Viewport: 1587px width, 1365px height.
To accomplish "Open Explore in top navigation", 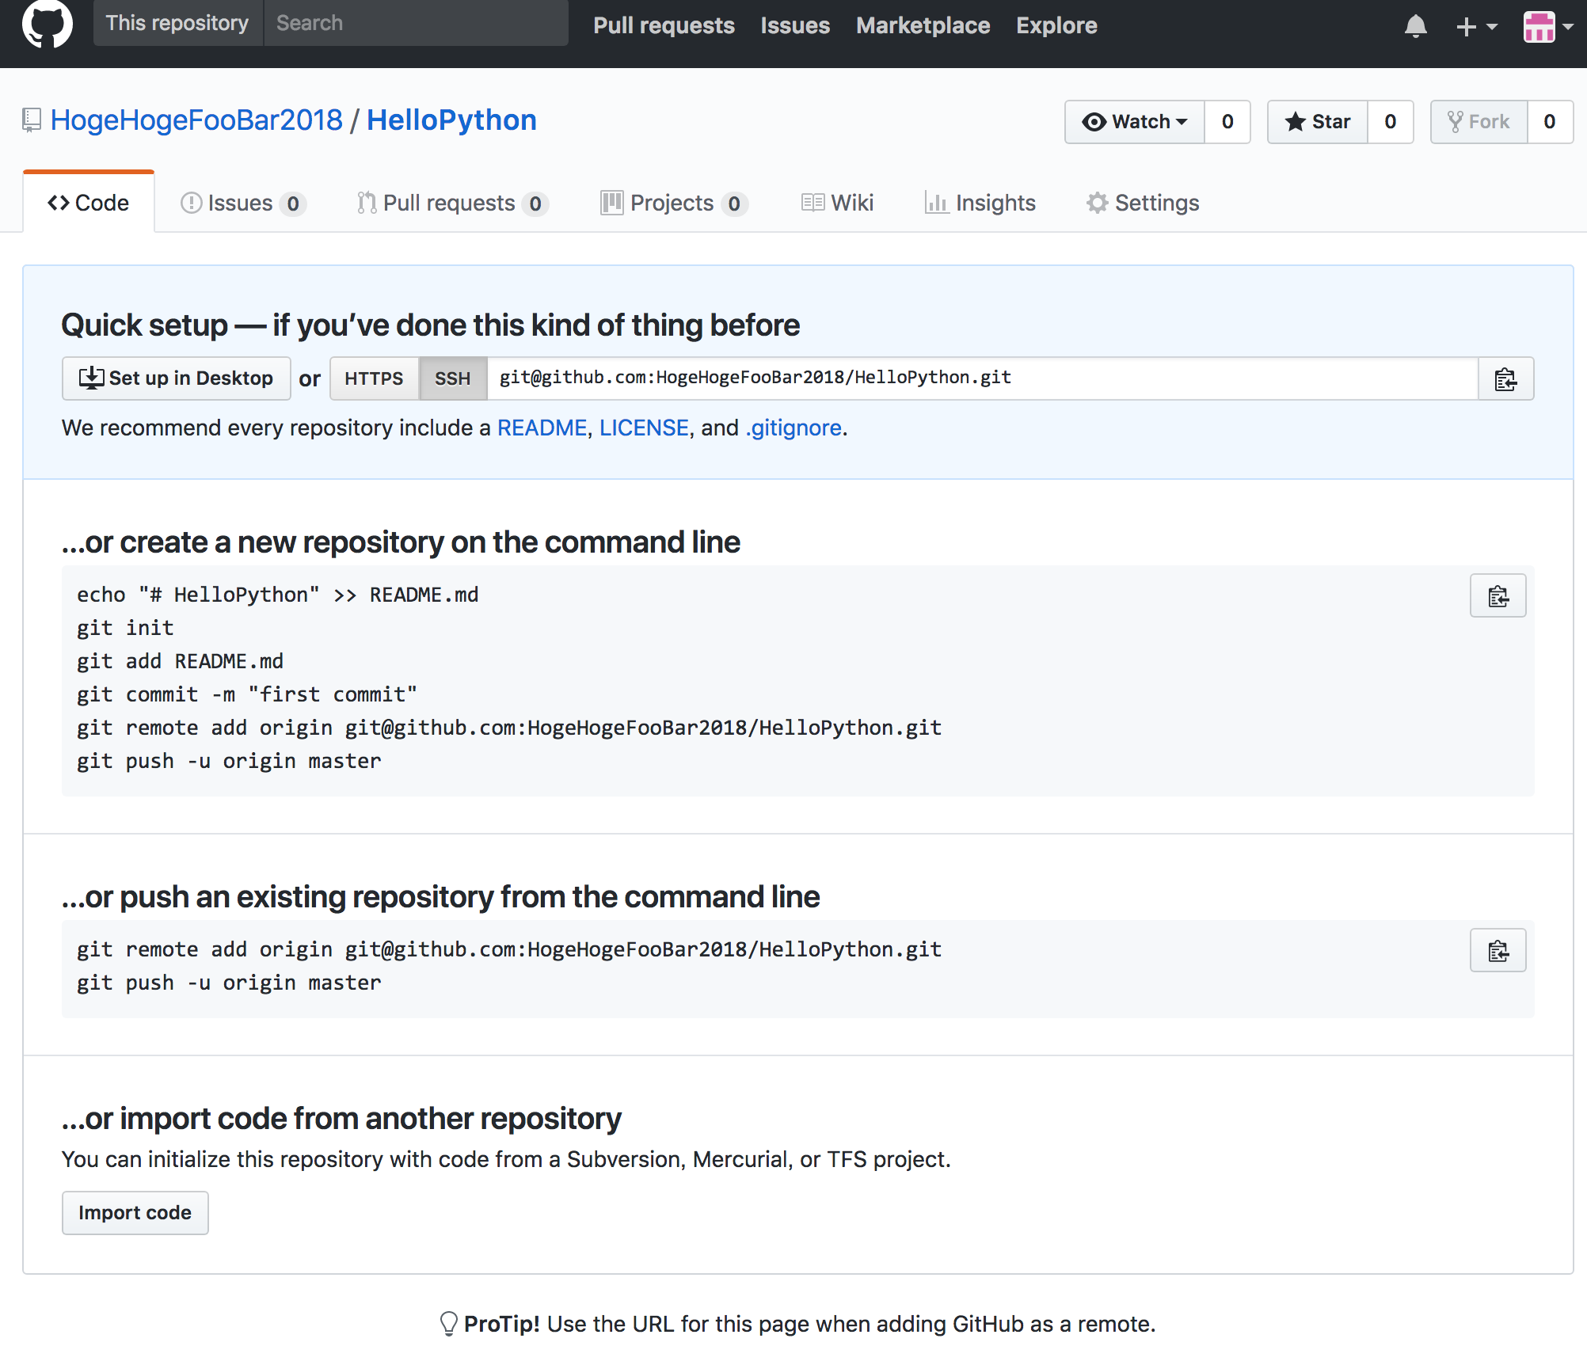I will coord(1056,25).
